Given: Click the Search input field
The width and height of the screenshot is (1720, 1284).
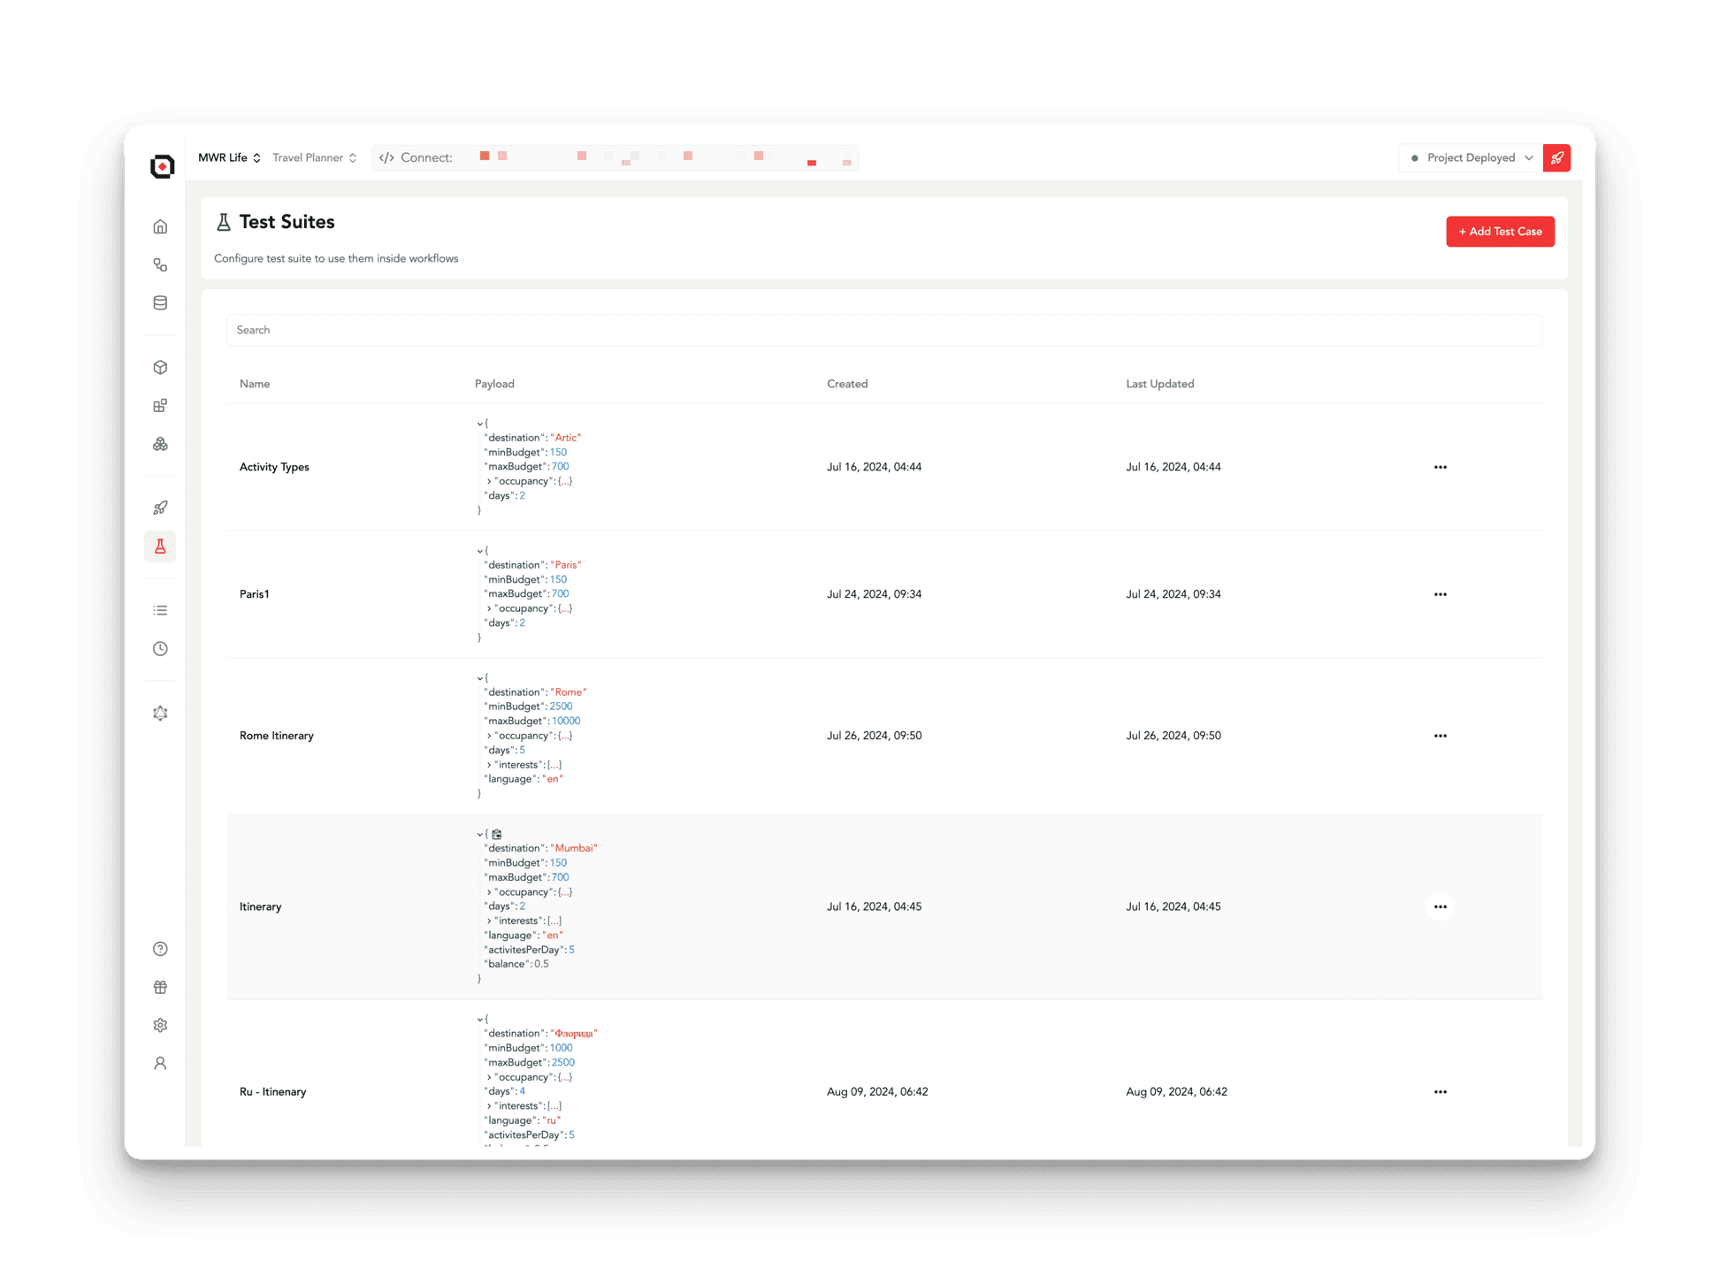Looking at the screenshot, I should pyautogui.click(x=884, y=330).
